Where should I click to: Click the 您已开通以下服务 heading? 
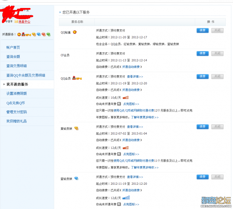pos(76,12)
